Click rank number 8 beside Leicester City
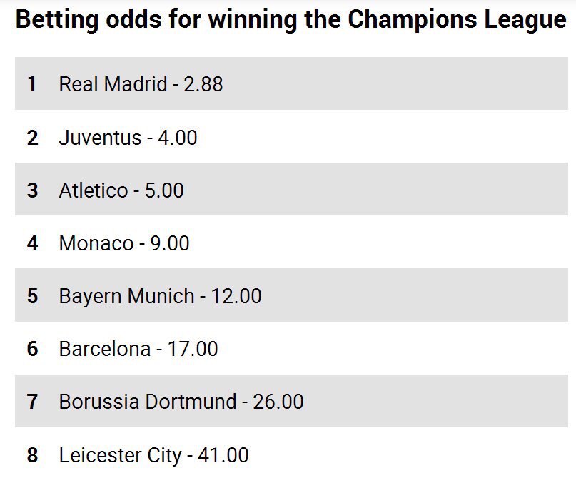 tap(32, 455)
